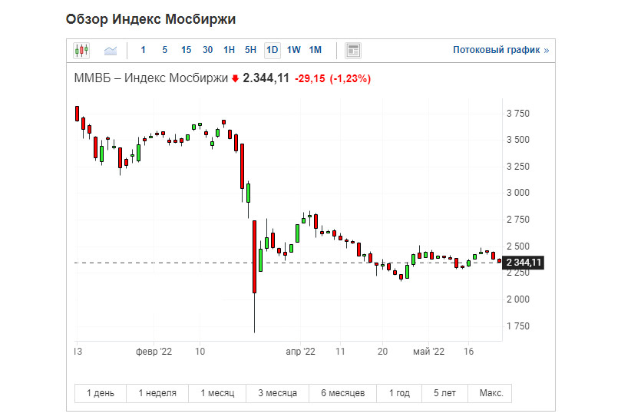The height and width of the screenshot is (420, 631).
Task: Click the 1 750 price axis label
Action: point(518,326)
